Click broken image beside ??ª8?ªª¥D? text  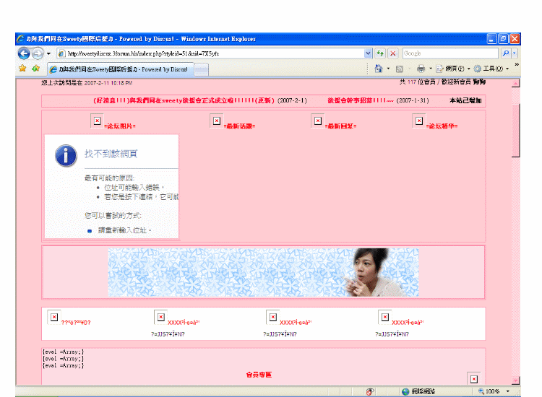(54, 317)
